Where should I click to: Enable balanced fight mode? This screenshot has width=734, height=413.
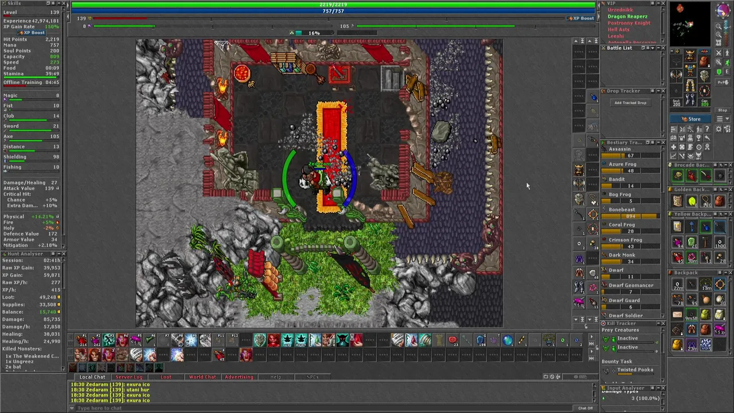(719, 62)
